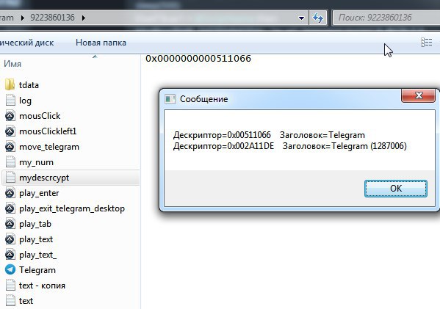Select the play_tab script icon

click(x=10, y=223)
